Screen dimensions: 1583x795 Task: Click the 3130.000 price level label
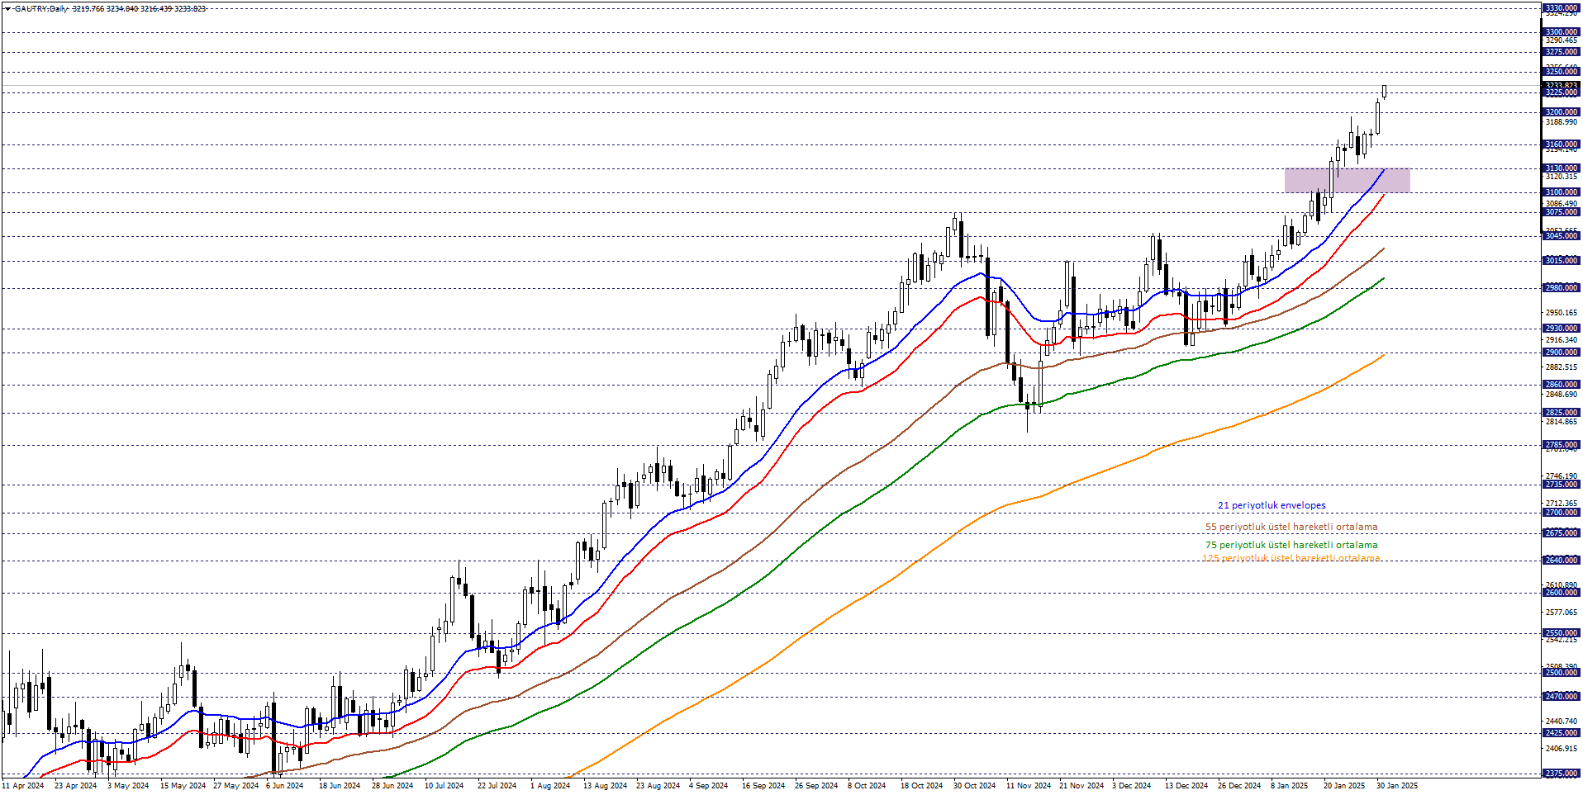click(1561, 168)
